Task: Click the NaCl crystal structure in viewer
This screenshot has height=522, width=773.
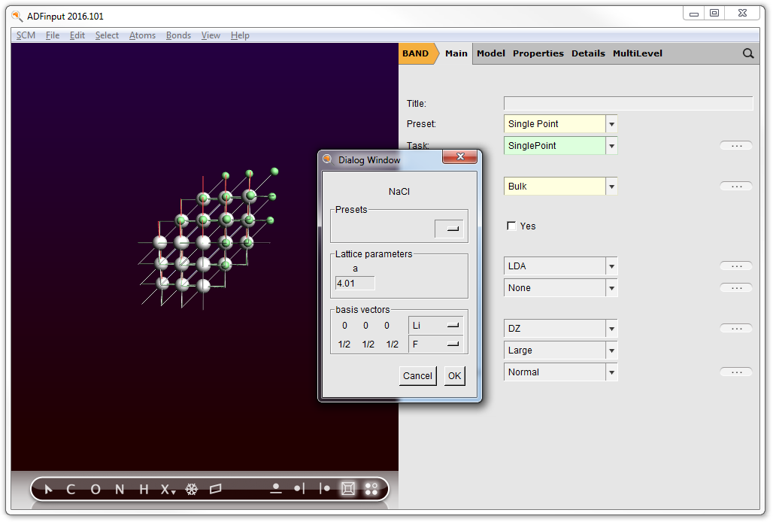Action: (x=207, y=237)
